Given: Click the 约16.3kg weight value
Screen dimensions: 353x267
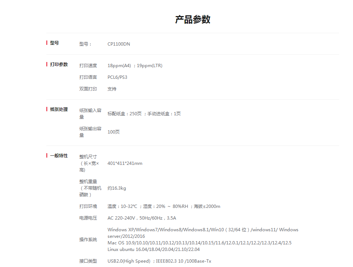Looking at the screenshot, I should tap(117, 188).
